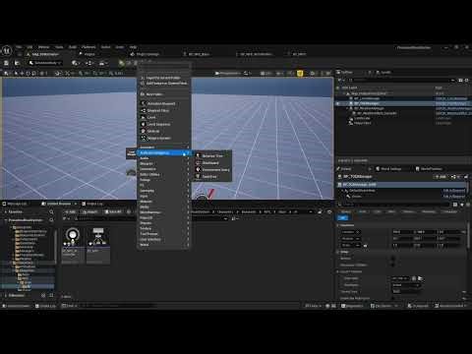Click the Play in editor button
472x354 pixels.
(122, 63)
